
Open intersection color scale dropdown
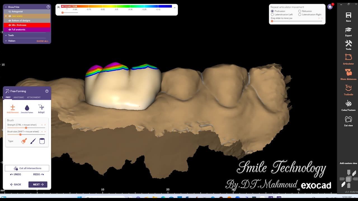coord(175,8)
